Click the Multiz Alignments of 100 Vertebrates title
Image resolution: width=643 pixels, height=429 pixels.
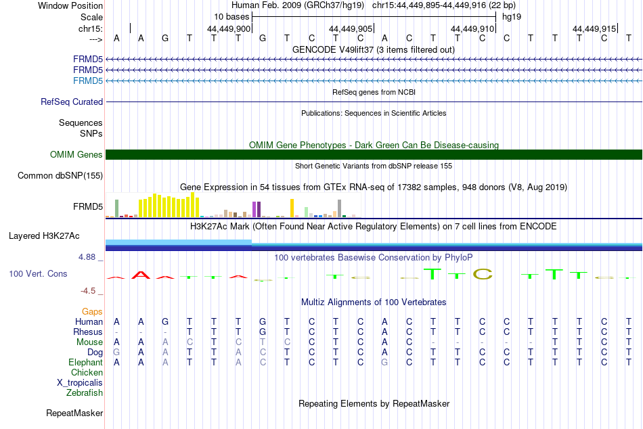(x=374, y=302)
